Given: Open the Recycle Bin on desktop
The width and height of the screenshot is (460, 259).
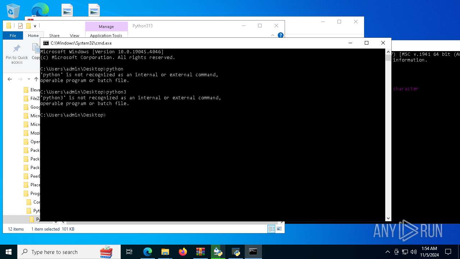Looking at the screenshot, I should 13,11.
